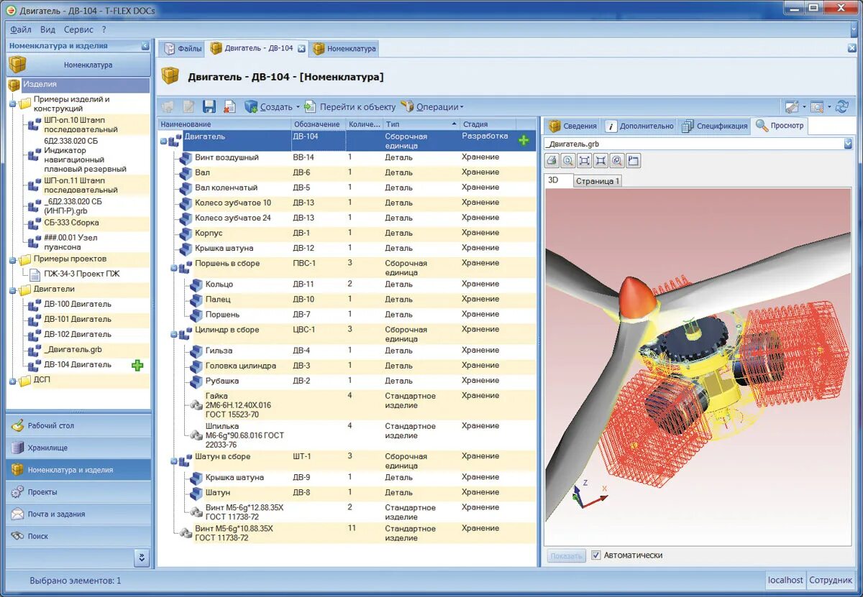Open the Файл menu
This screenshot has width=863, height=597.
click(21, 29)
